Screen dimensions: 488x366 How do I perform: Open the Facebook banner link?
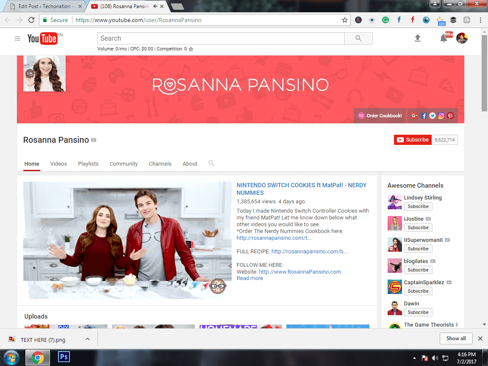(424, 116)
